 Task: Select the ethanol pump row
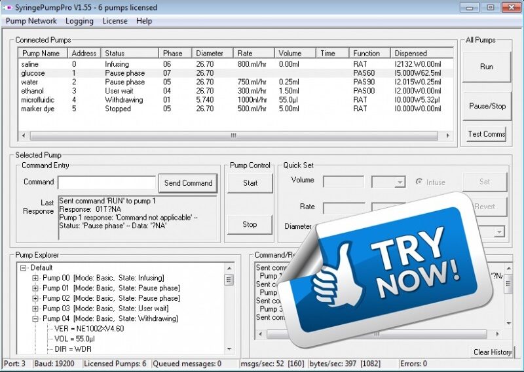[x=235, y=91]
